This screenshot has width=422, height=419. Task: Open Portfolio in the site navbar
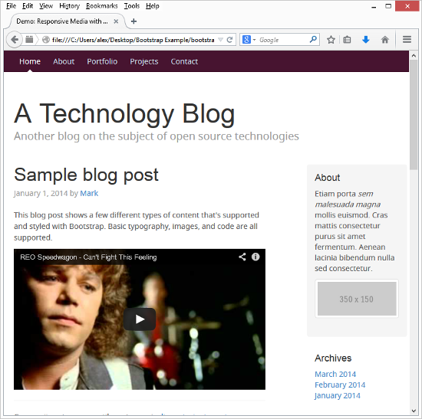pyautogui.click(x=102, y=61)
